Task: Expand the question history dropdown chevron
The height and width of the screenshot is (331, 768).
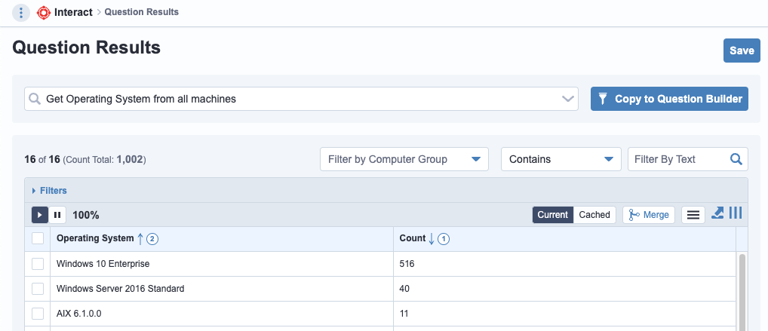Action: (567, 99)
